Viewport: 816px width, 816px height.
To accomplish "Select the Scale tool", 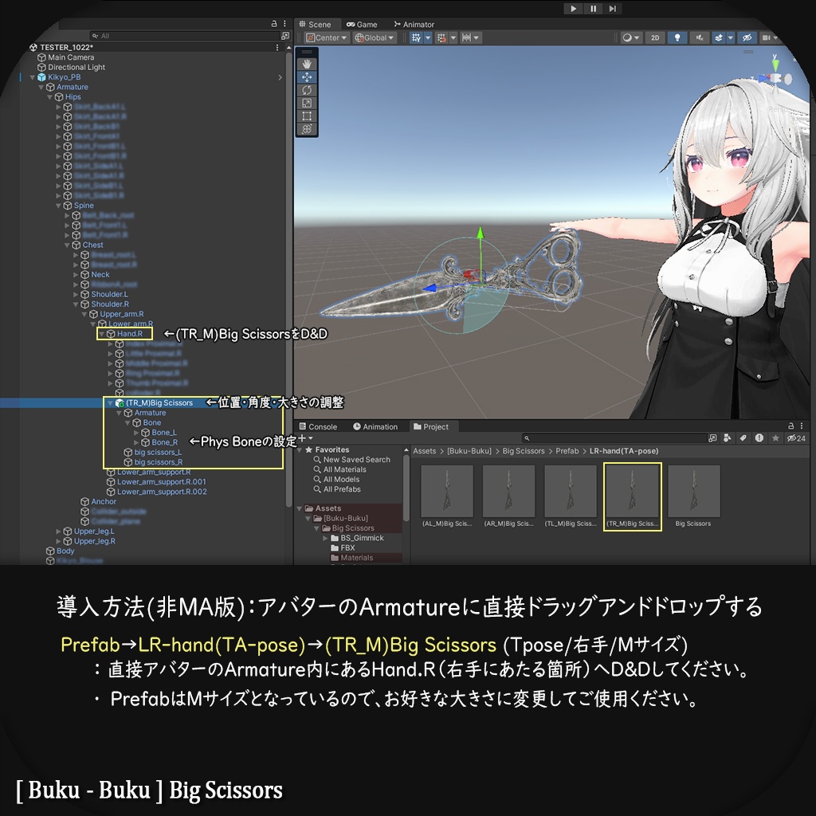I will coord(308,103).
